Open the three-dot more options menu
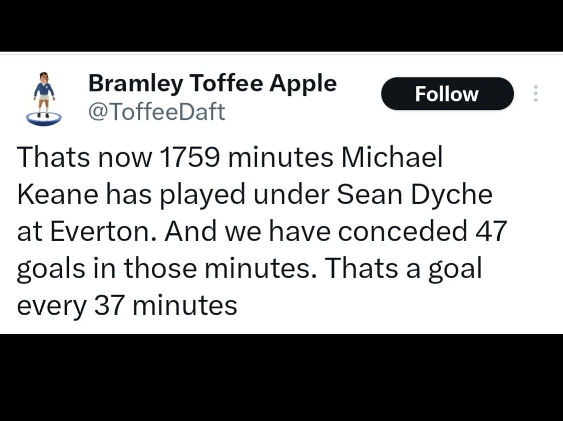Screen dimensions: 563x421 click(x=535, y=94)
